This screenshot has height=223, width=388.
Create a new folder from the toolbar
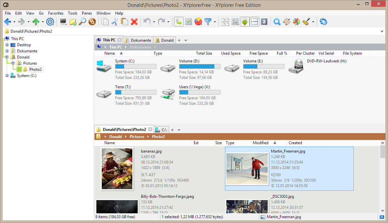(73, 22)
